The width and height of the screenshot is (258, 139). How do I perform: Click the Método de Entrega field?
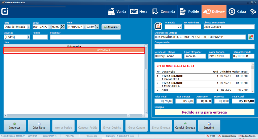[x=168, y=56]
